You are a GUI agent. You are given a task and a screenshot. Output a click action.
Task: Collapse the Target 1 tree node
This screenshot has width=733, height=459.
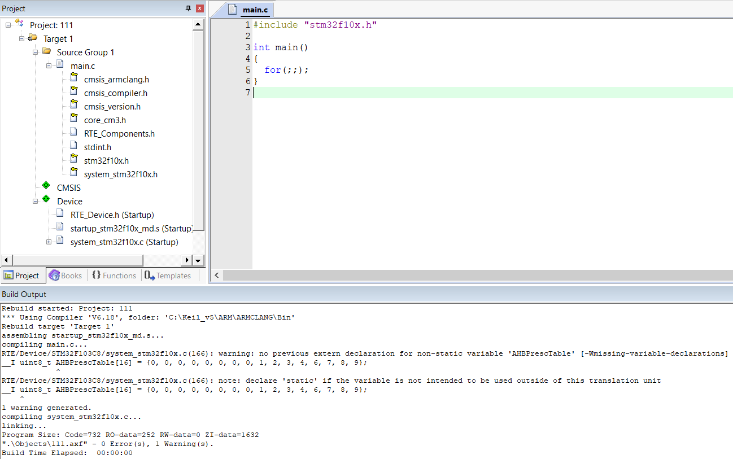21,39
